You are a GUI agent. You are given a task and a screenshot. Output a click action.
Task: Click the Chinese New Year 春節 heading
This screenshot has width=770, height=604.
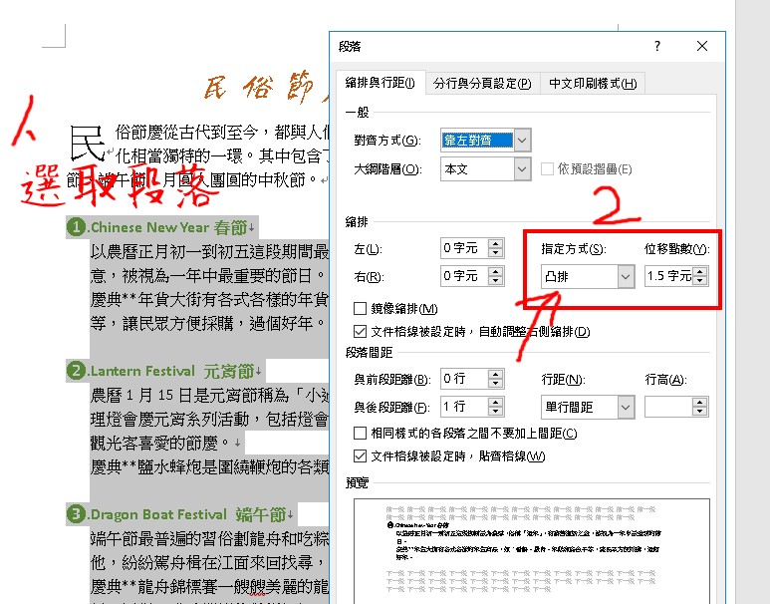169,227
